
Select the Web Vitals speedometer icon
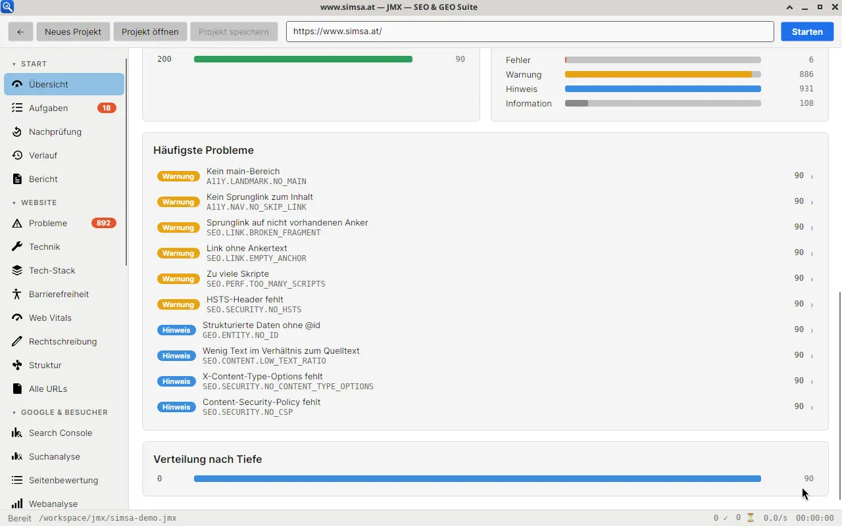[17, 318]
